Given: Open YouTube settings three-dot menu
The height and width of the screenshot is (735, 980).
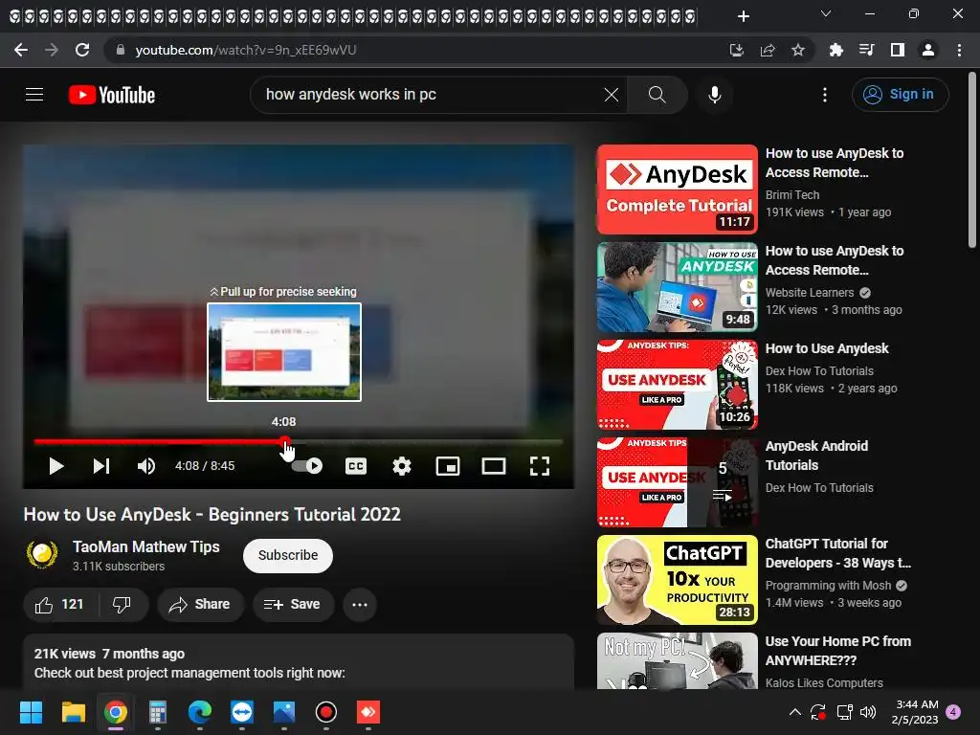Looking at the screenshot, I should 825,95.
